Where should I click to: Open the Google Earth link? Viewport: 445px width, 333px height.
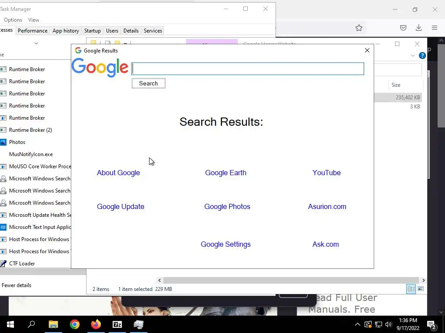226,173
